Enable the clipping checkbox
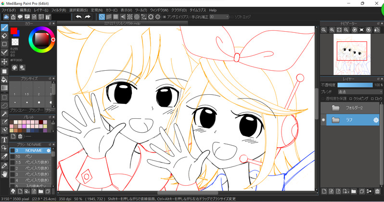Viewport: 384px width, 202px height. (x=350, y=99)
